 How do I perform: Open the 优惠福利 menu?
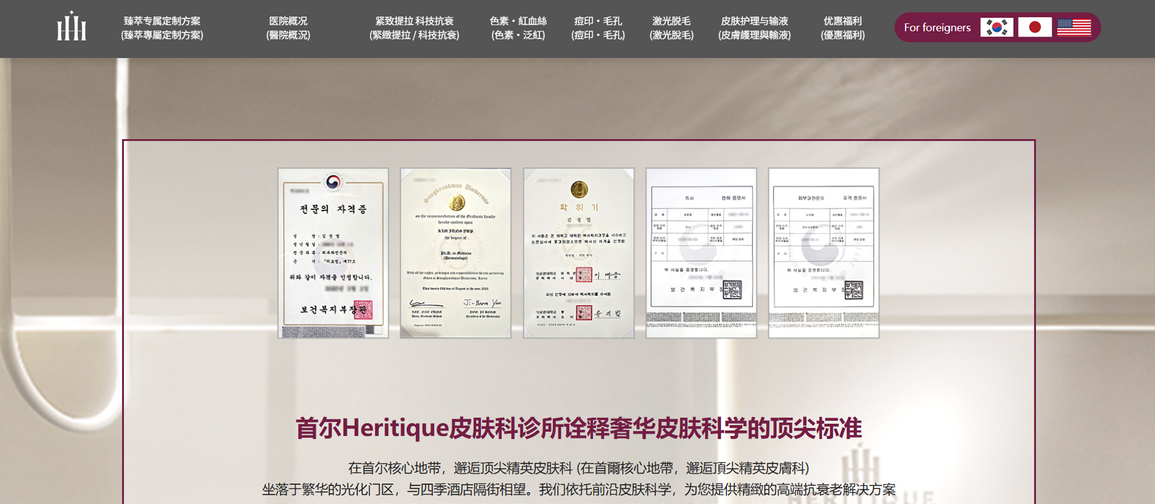pyautogui.click(x=842, y=28)
